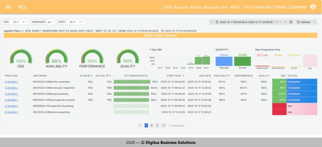Open G SHANK 2 link for Final inspection & pack
This screenshot has width=322, height=147.
[x=11, y=100]
